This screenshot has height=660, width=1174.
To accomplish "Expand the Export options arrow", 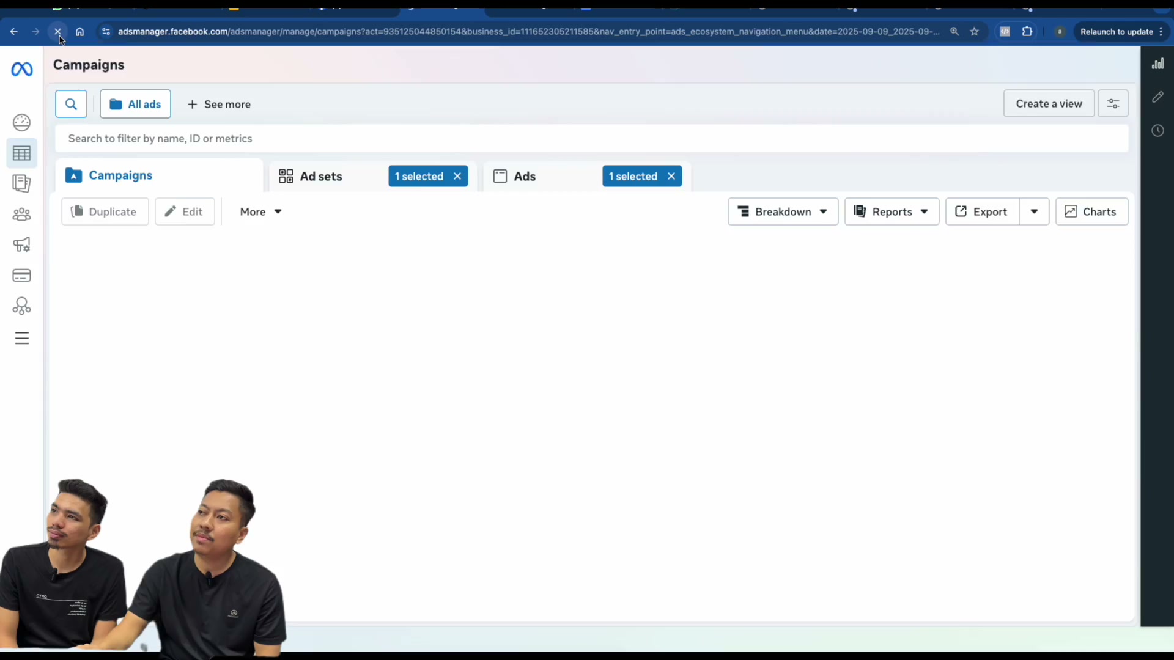I will [x=1034, y=211].
